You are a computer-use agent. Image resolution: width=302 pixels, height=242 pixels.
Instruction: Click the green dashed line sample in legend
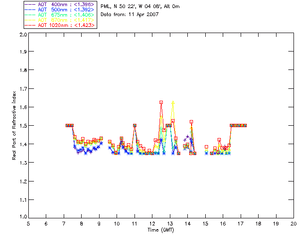(x=30, y=15)
